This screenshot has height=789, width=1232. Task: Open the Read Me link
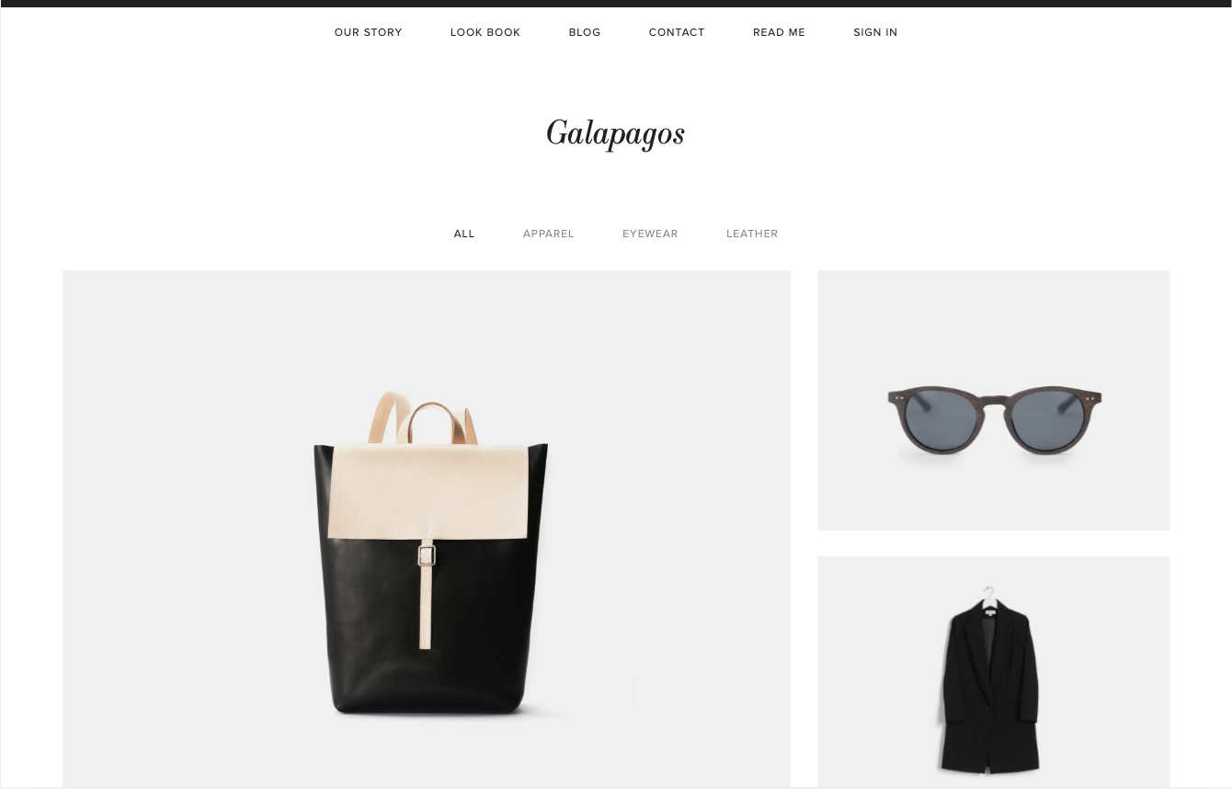pos(779,32)
